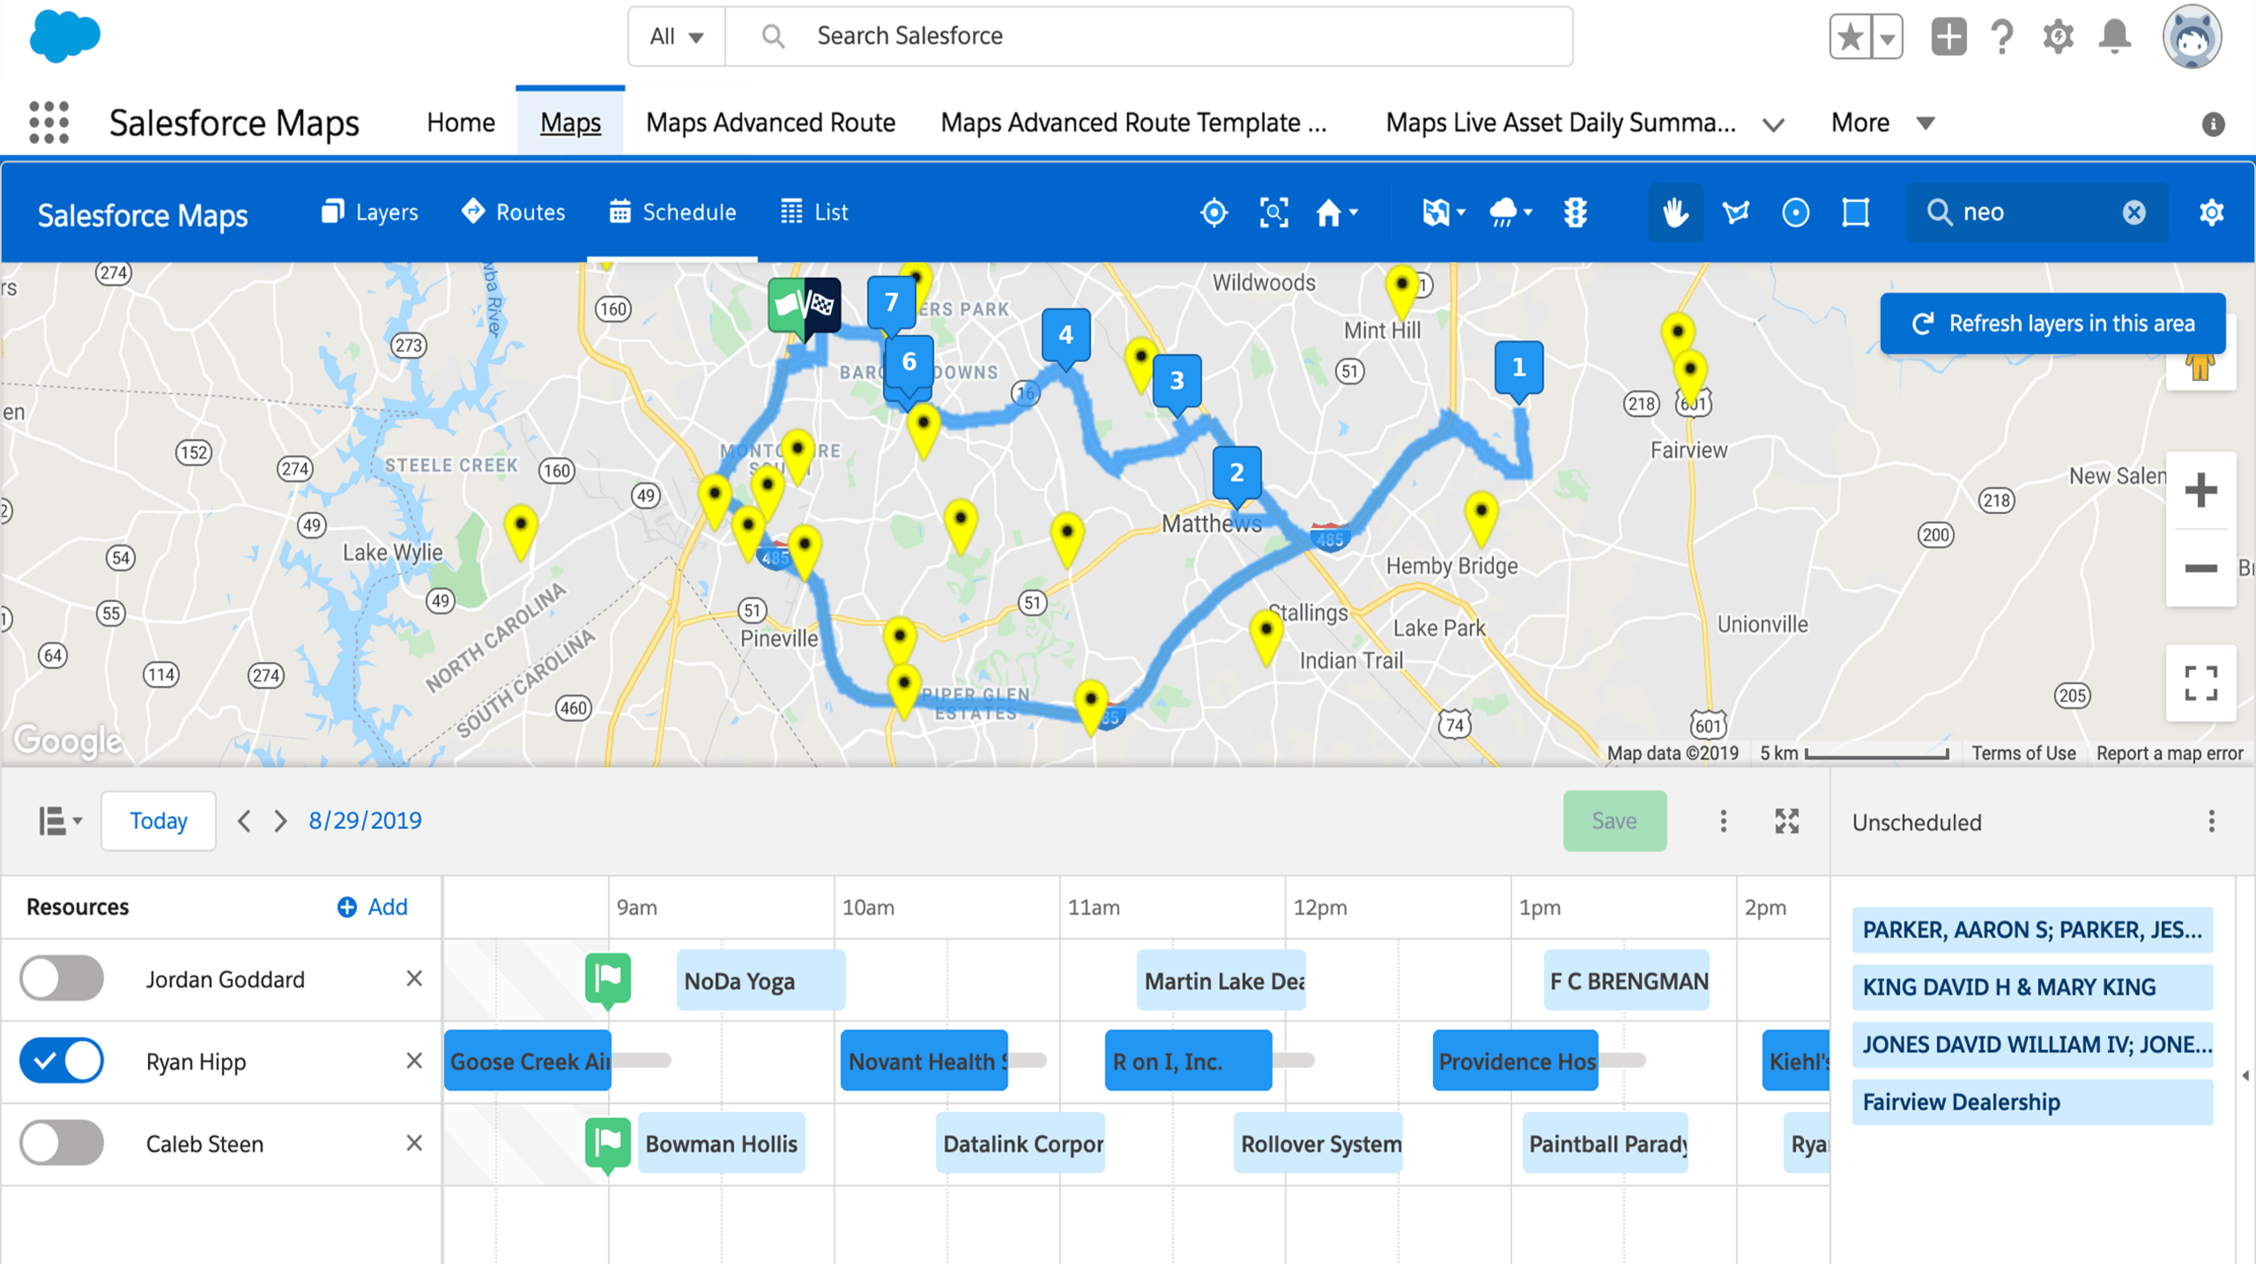Toggle fullscreen map view
The width and height of the screenshot is (2256, 1264).
[2200, 683]
